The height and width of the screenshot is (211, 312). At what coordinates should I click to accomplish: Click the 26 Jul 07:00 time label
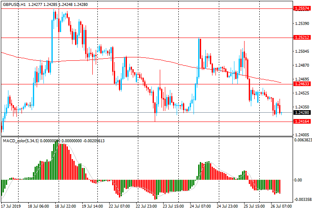point(281,206)
